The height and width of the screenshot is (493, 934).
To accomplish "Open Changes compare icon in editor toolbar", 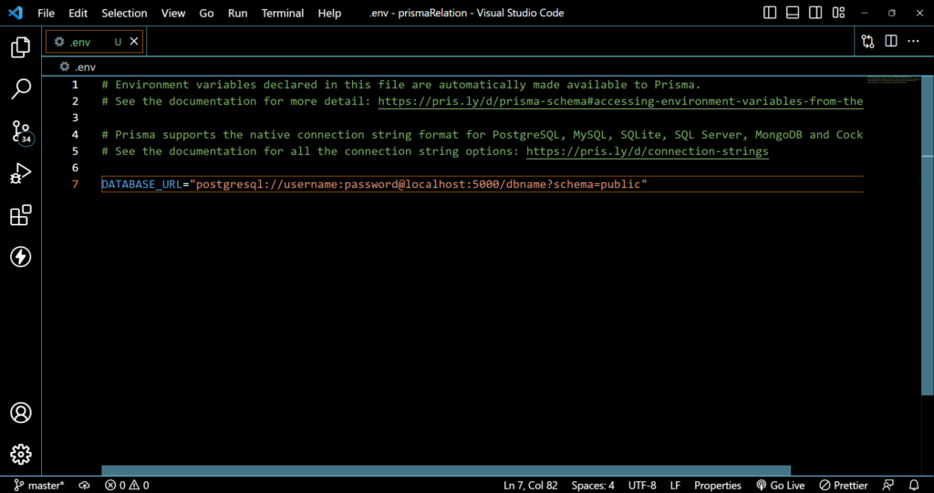I will click(868, 41).
